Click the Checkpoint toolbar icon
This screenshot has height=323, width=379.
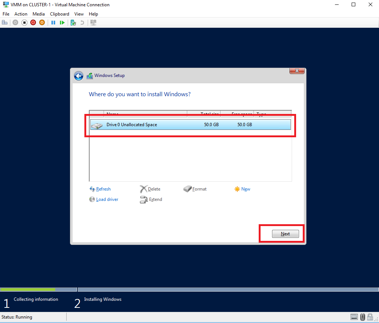[73, 23]
